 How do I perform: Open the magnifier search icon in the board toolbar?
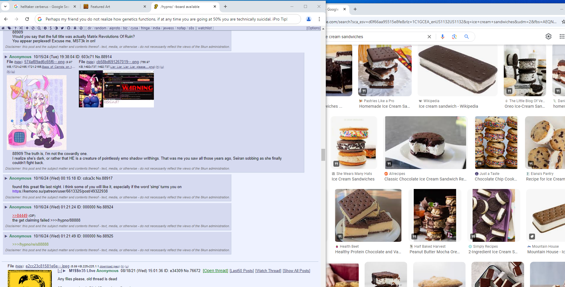click(x=39, y=28)
